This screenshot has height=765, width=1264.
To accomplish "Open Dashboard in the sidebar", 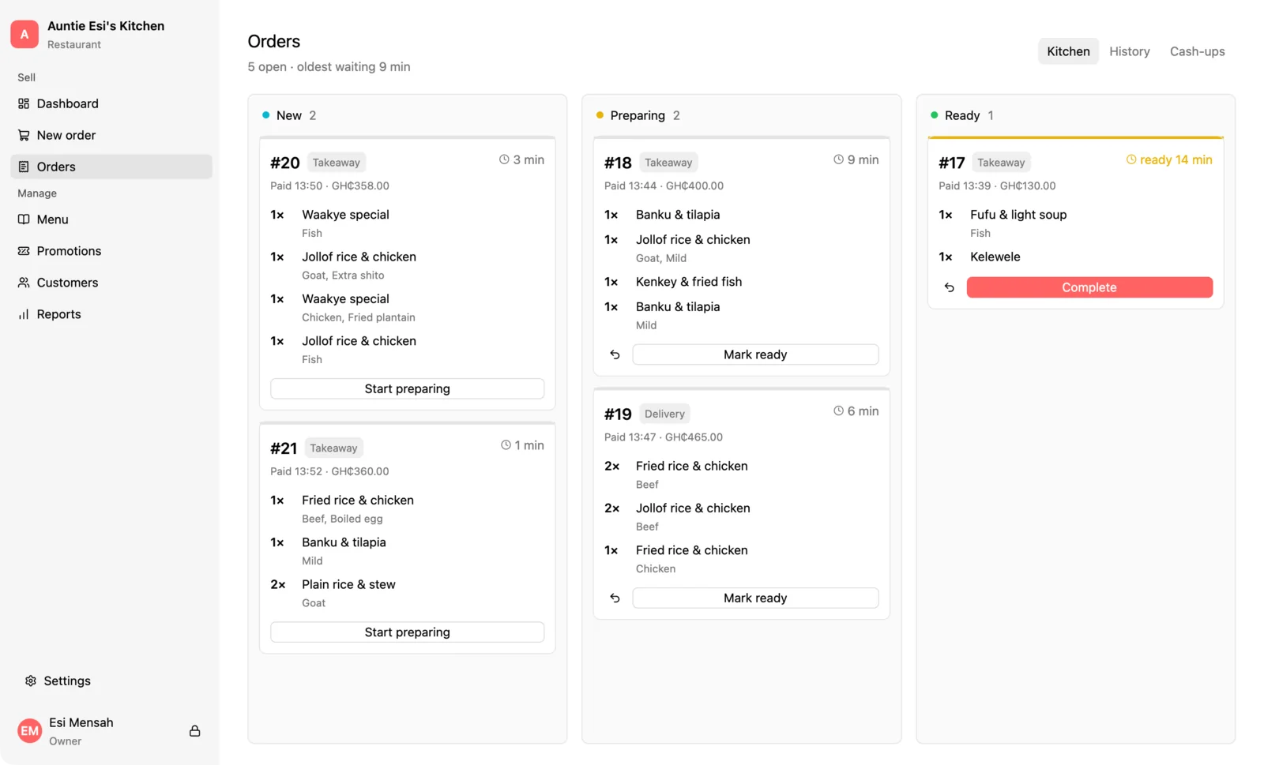I will (x=111, y=103).
